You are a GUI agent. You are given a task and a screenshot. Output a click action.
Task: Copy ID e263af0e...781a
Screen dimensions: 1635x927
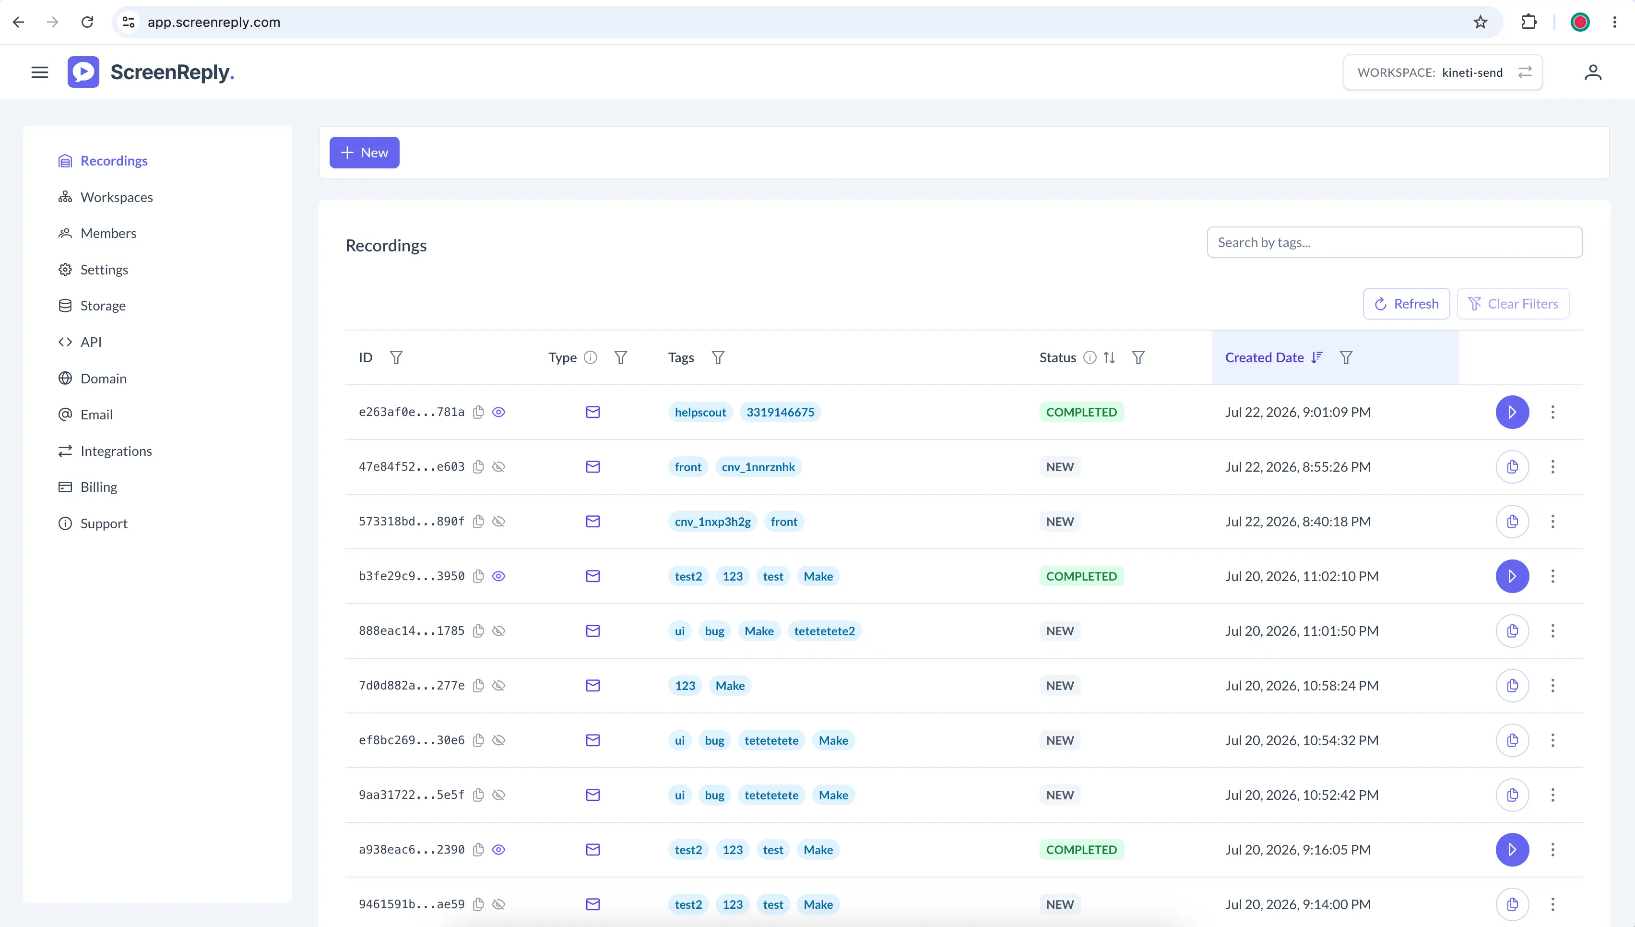coord(479,412)
